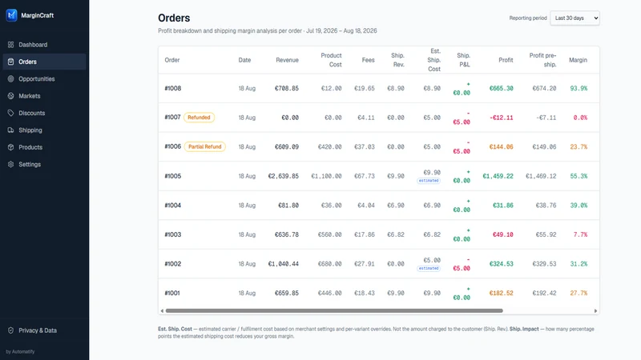Click the Discounts tag icon in sidebar
Screen dimensions: 641x360
tap(10, 113)
